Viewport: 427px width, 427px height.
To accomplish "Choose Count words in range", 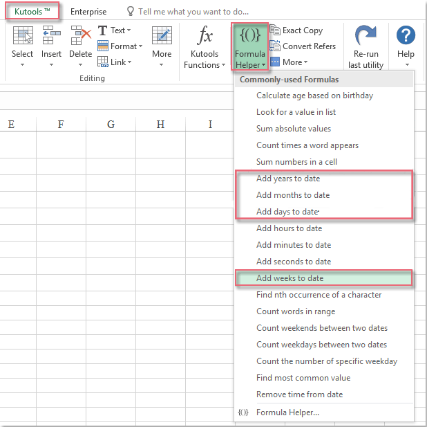I will 324,311.
